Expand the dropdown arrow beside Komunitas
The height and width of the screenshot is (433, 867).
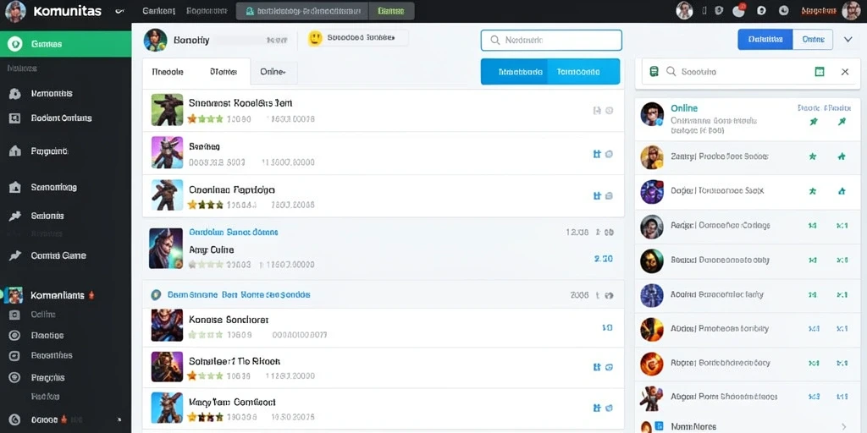pyautogui.click(x=119, y=11)
